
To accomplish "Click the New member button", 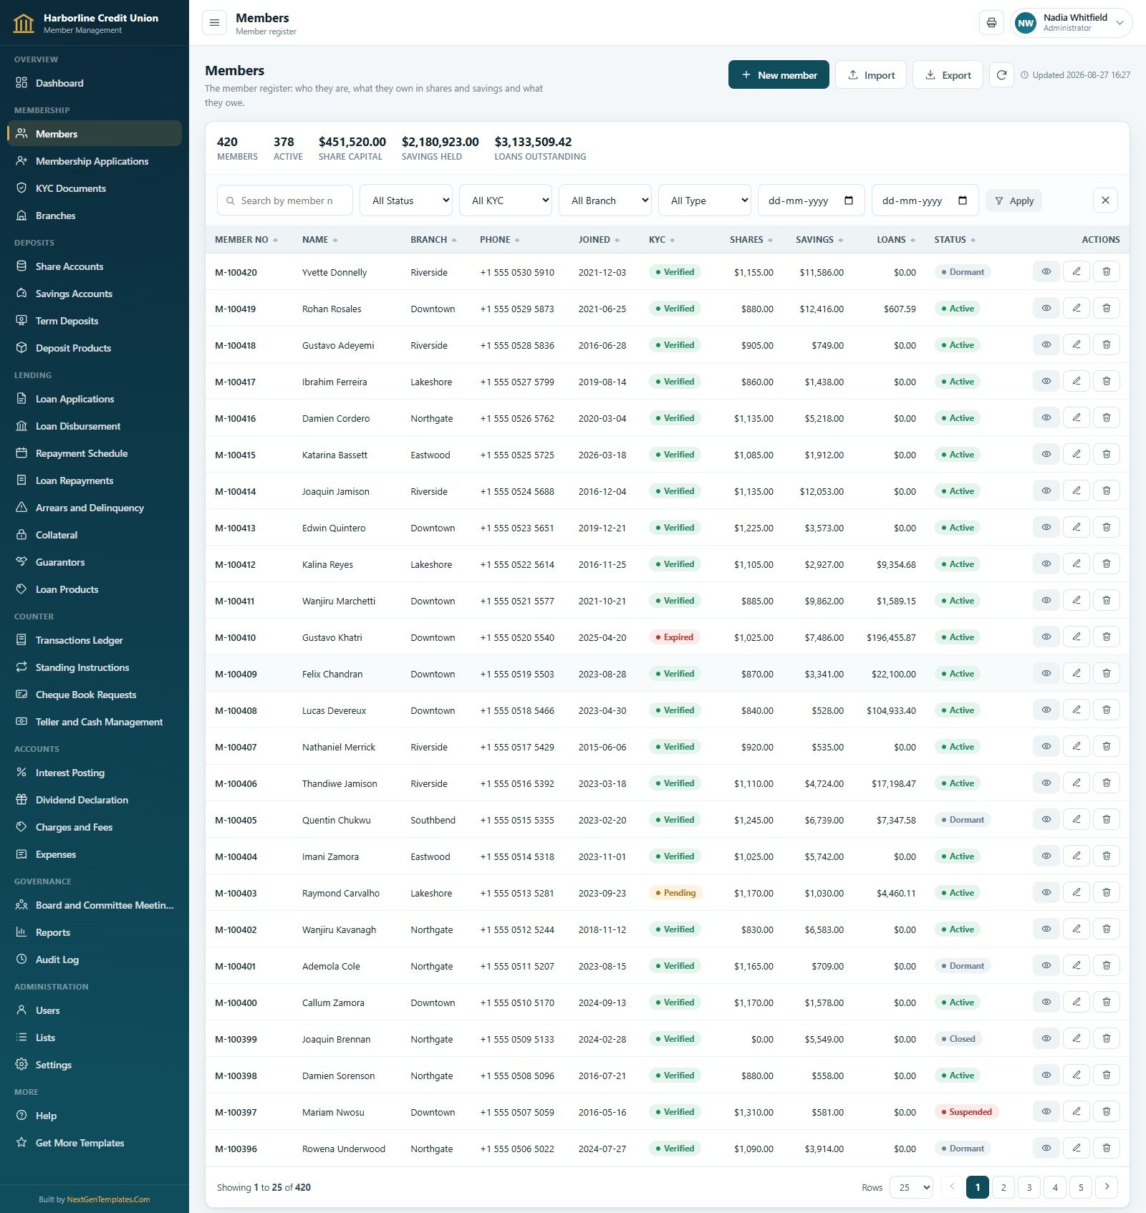I will pos(779,75).
